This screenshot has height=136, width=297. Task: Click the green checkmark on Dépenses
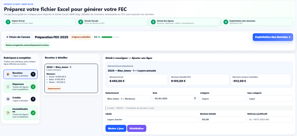pos(33,87)
